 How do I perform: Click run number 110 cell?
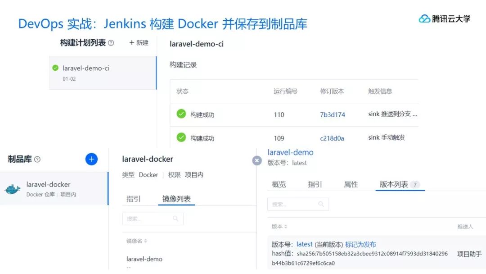point(279,114)
